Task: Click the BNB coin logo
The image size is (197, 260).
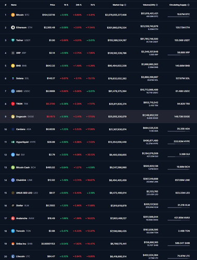Action: click(13, 66)
